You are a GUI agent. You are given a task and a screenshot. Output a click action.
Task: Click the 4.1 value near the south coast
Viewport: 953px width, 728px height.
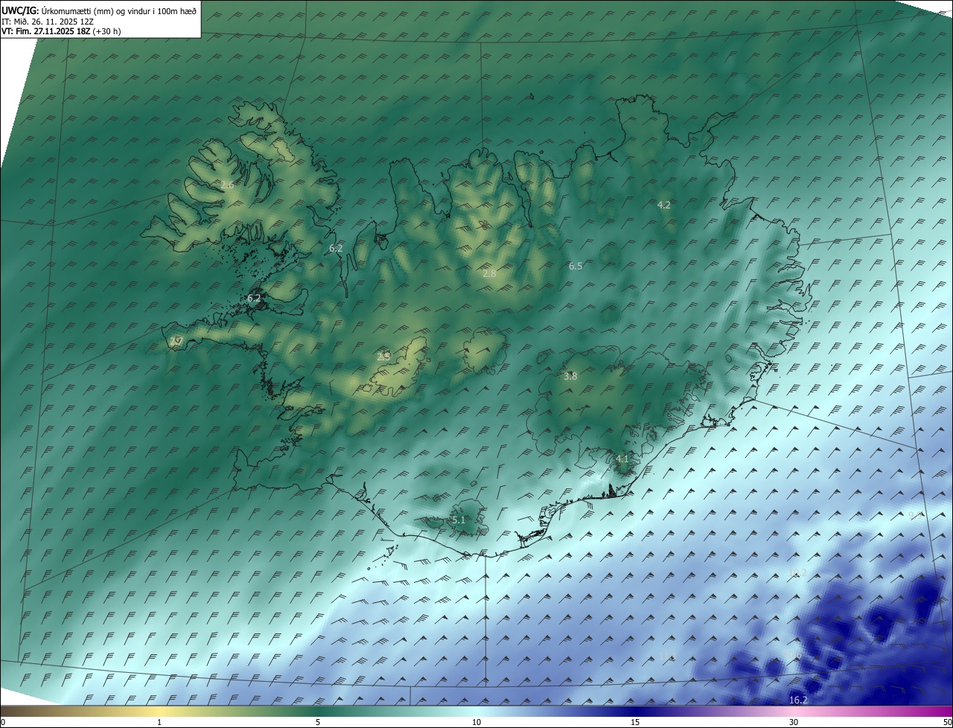pyautogui.click(x=622, y=459)
